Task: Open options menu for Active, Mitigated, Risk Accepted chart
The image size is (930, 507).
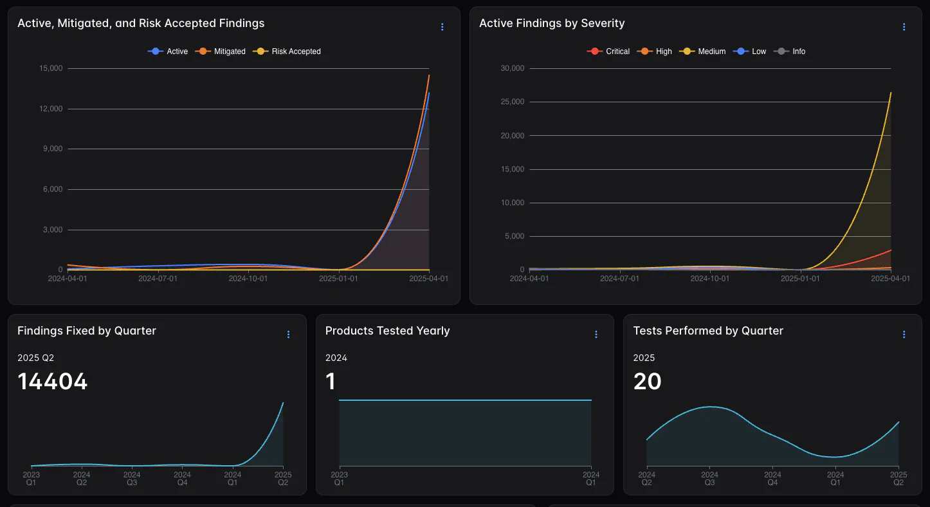Action: click(442, 27)
